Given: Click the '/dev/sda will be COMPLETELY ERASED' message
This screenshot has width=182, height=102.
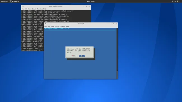Looking at the screenshot, I should [79, 51].
